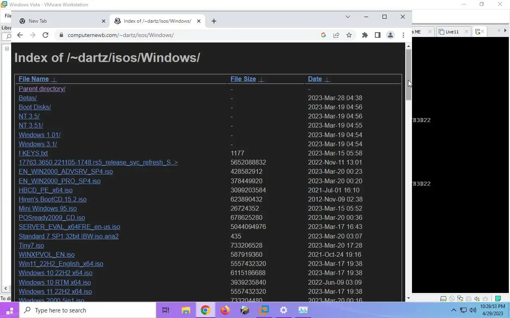Viewport: 510px width, 318px height.
Task: Select the Index of /~dartz/isos/Windows/ tab
Action: click(157, 21)
